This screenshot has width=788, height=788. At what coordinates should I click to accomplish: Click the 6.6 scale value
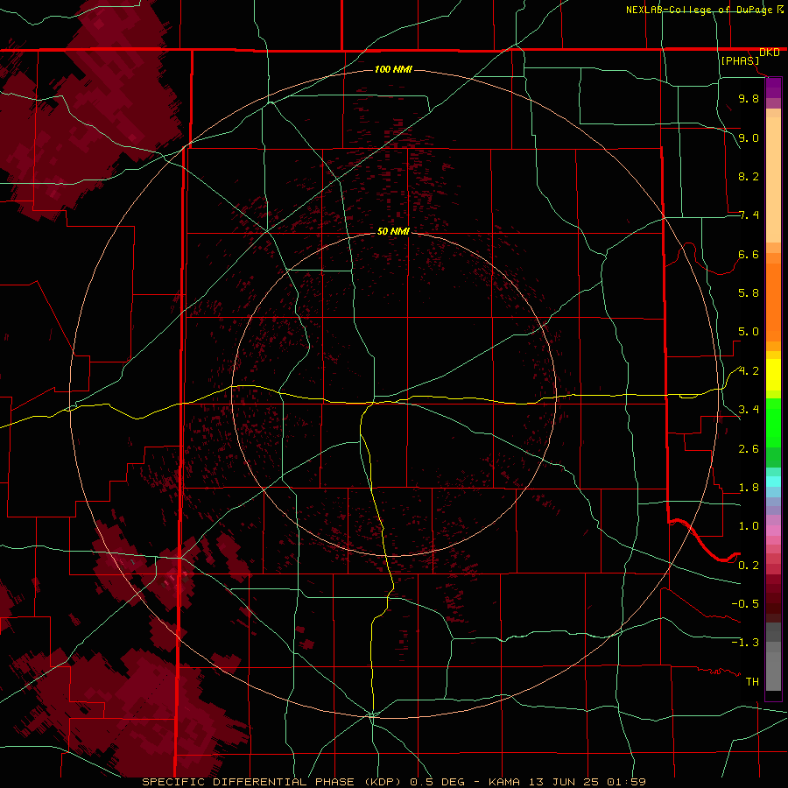[749, 254]
